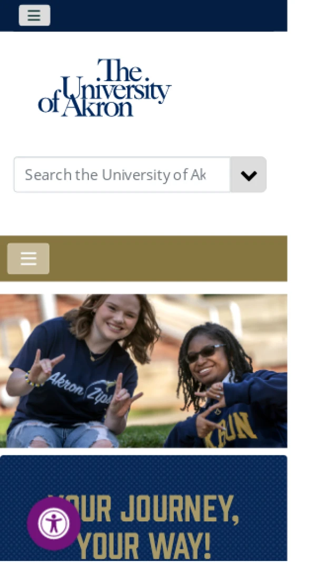Expand the main site menu in gold bar

[28, 259]
